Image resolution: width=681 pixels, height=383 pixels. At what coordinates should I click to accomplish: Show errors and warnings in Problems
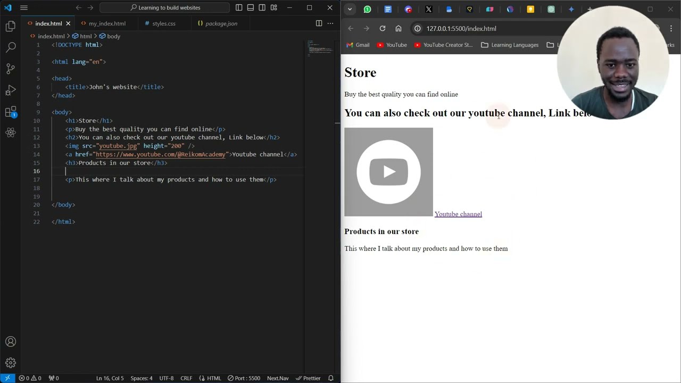click(30, 378)
